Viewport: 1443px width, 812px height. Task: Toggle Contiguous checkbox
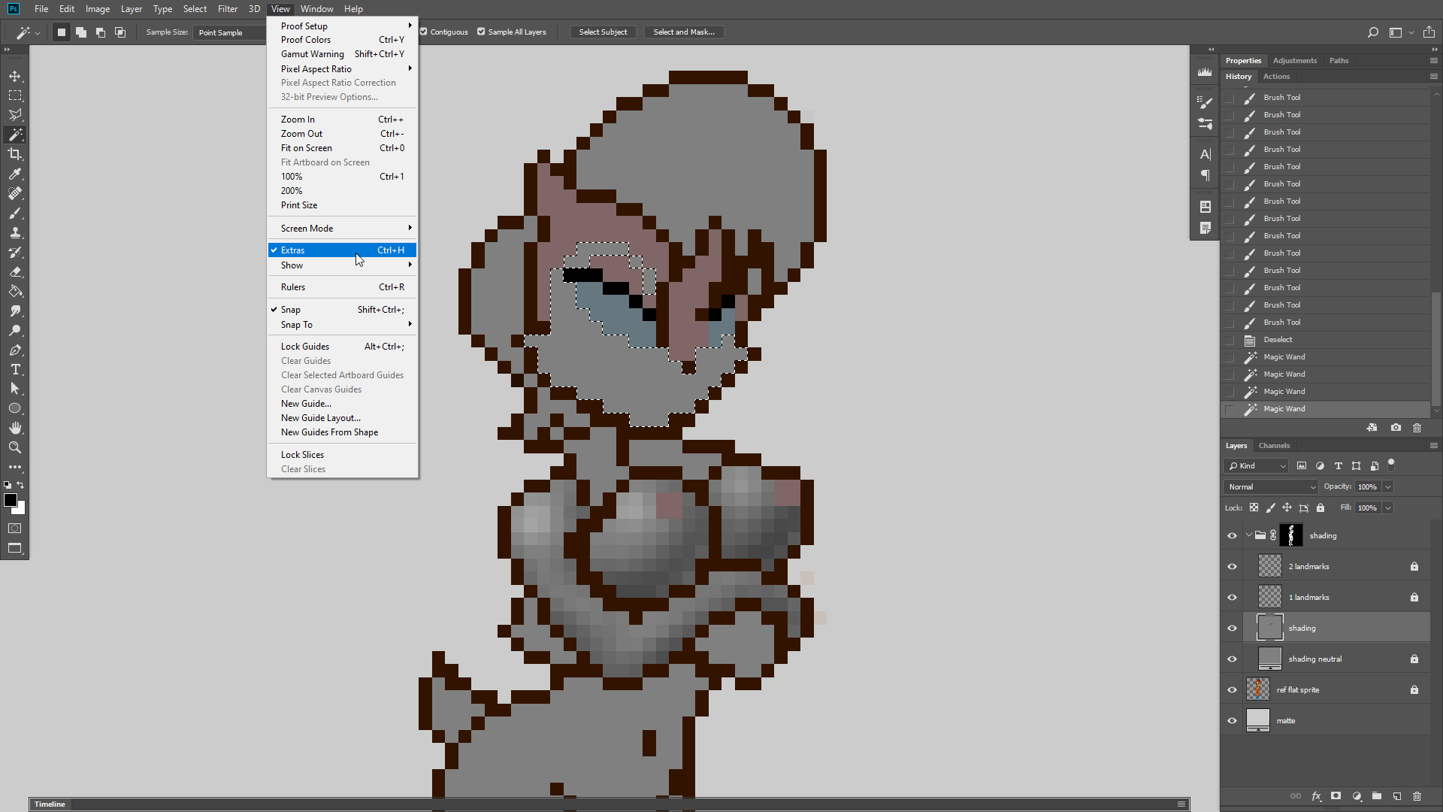pos(424,32)
